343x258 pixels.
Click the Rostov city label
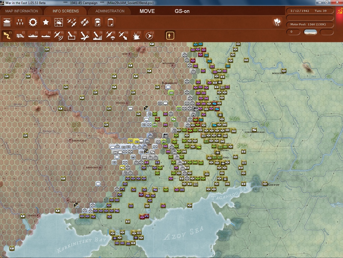coord(274,185)
